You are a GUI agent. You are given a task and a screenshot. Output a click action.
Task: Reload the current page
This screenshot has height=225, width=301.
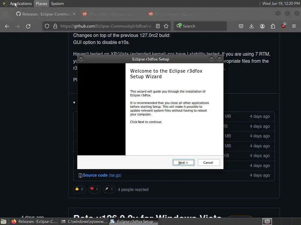pos(28,26)
